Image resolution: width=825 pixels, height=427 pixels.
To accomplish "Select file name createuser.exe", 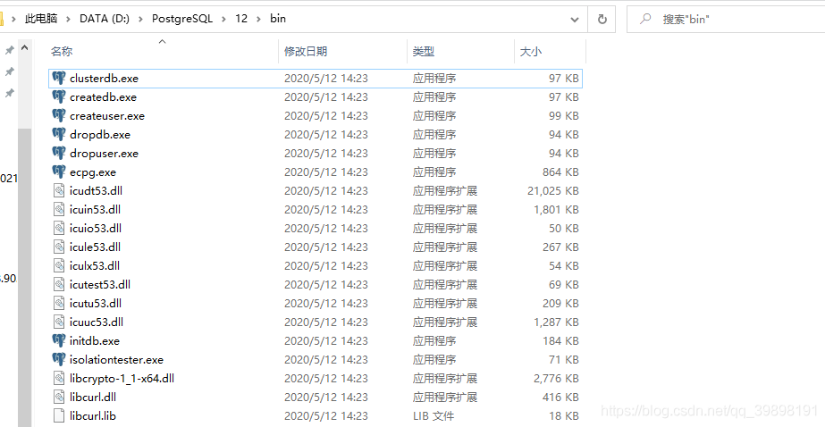I will [106, 116].
